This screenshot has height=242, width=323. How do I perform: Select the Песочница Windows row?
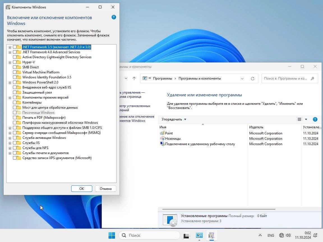[x=38, y=113]
